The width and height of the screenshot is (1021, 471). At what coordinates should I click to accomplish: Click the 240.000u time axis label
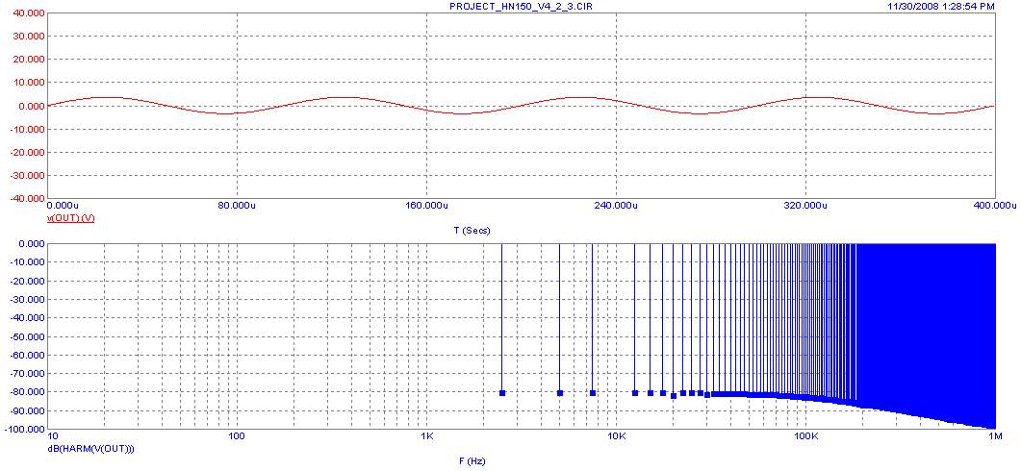(x=616, y=206)
